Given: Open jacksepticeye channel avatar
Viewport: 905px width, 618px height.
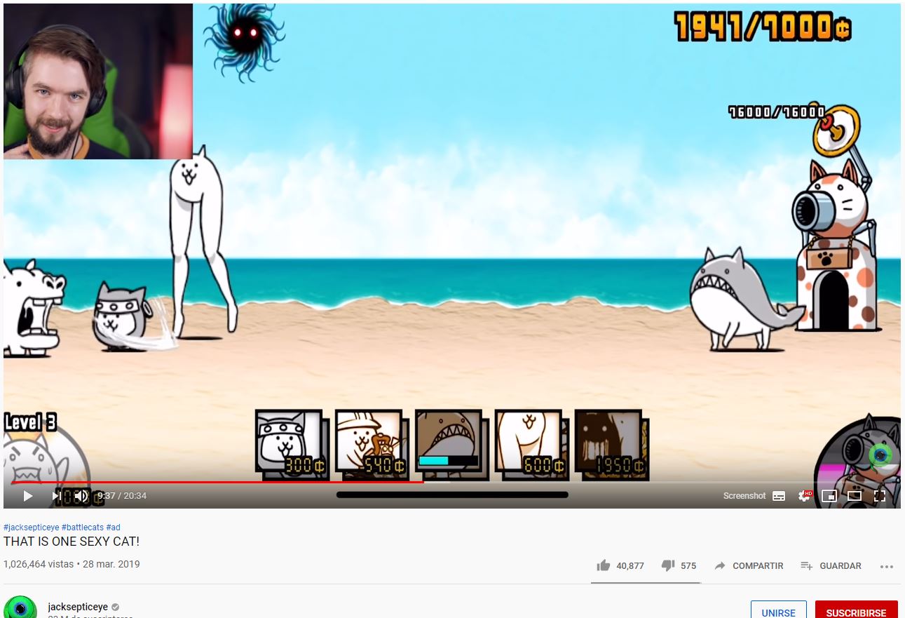Looking at the screenshot, I should click(x=20, y=607).
